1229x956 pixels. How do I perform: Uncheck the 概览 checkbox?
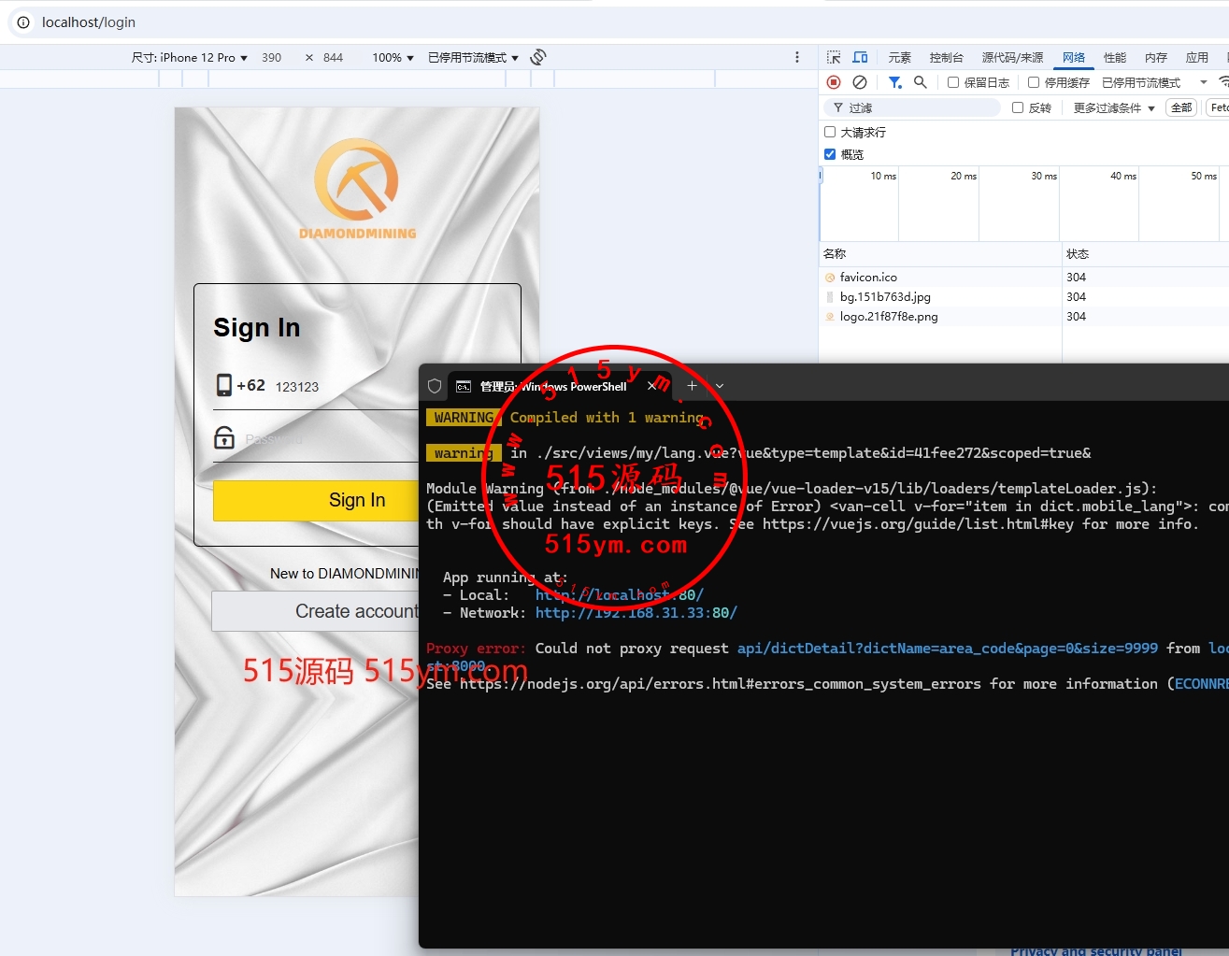[830, 154]
